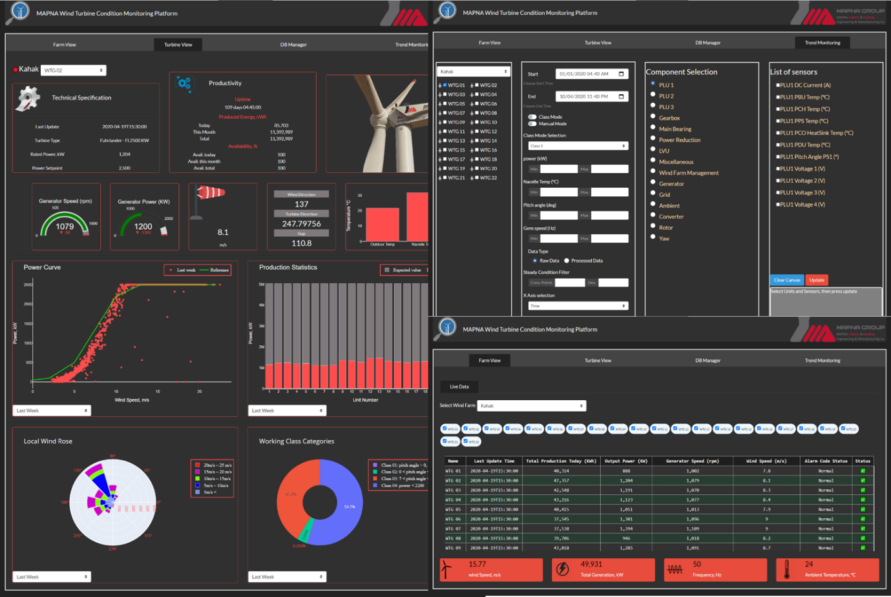Select the Processed Data radio button
This screenshot has height=597, width=891.
567,261
